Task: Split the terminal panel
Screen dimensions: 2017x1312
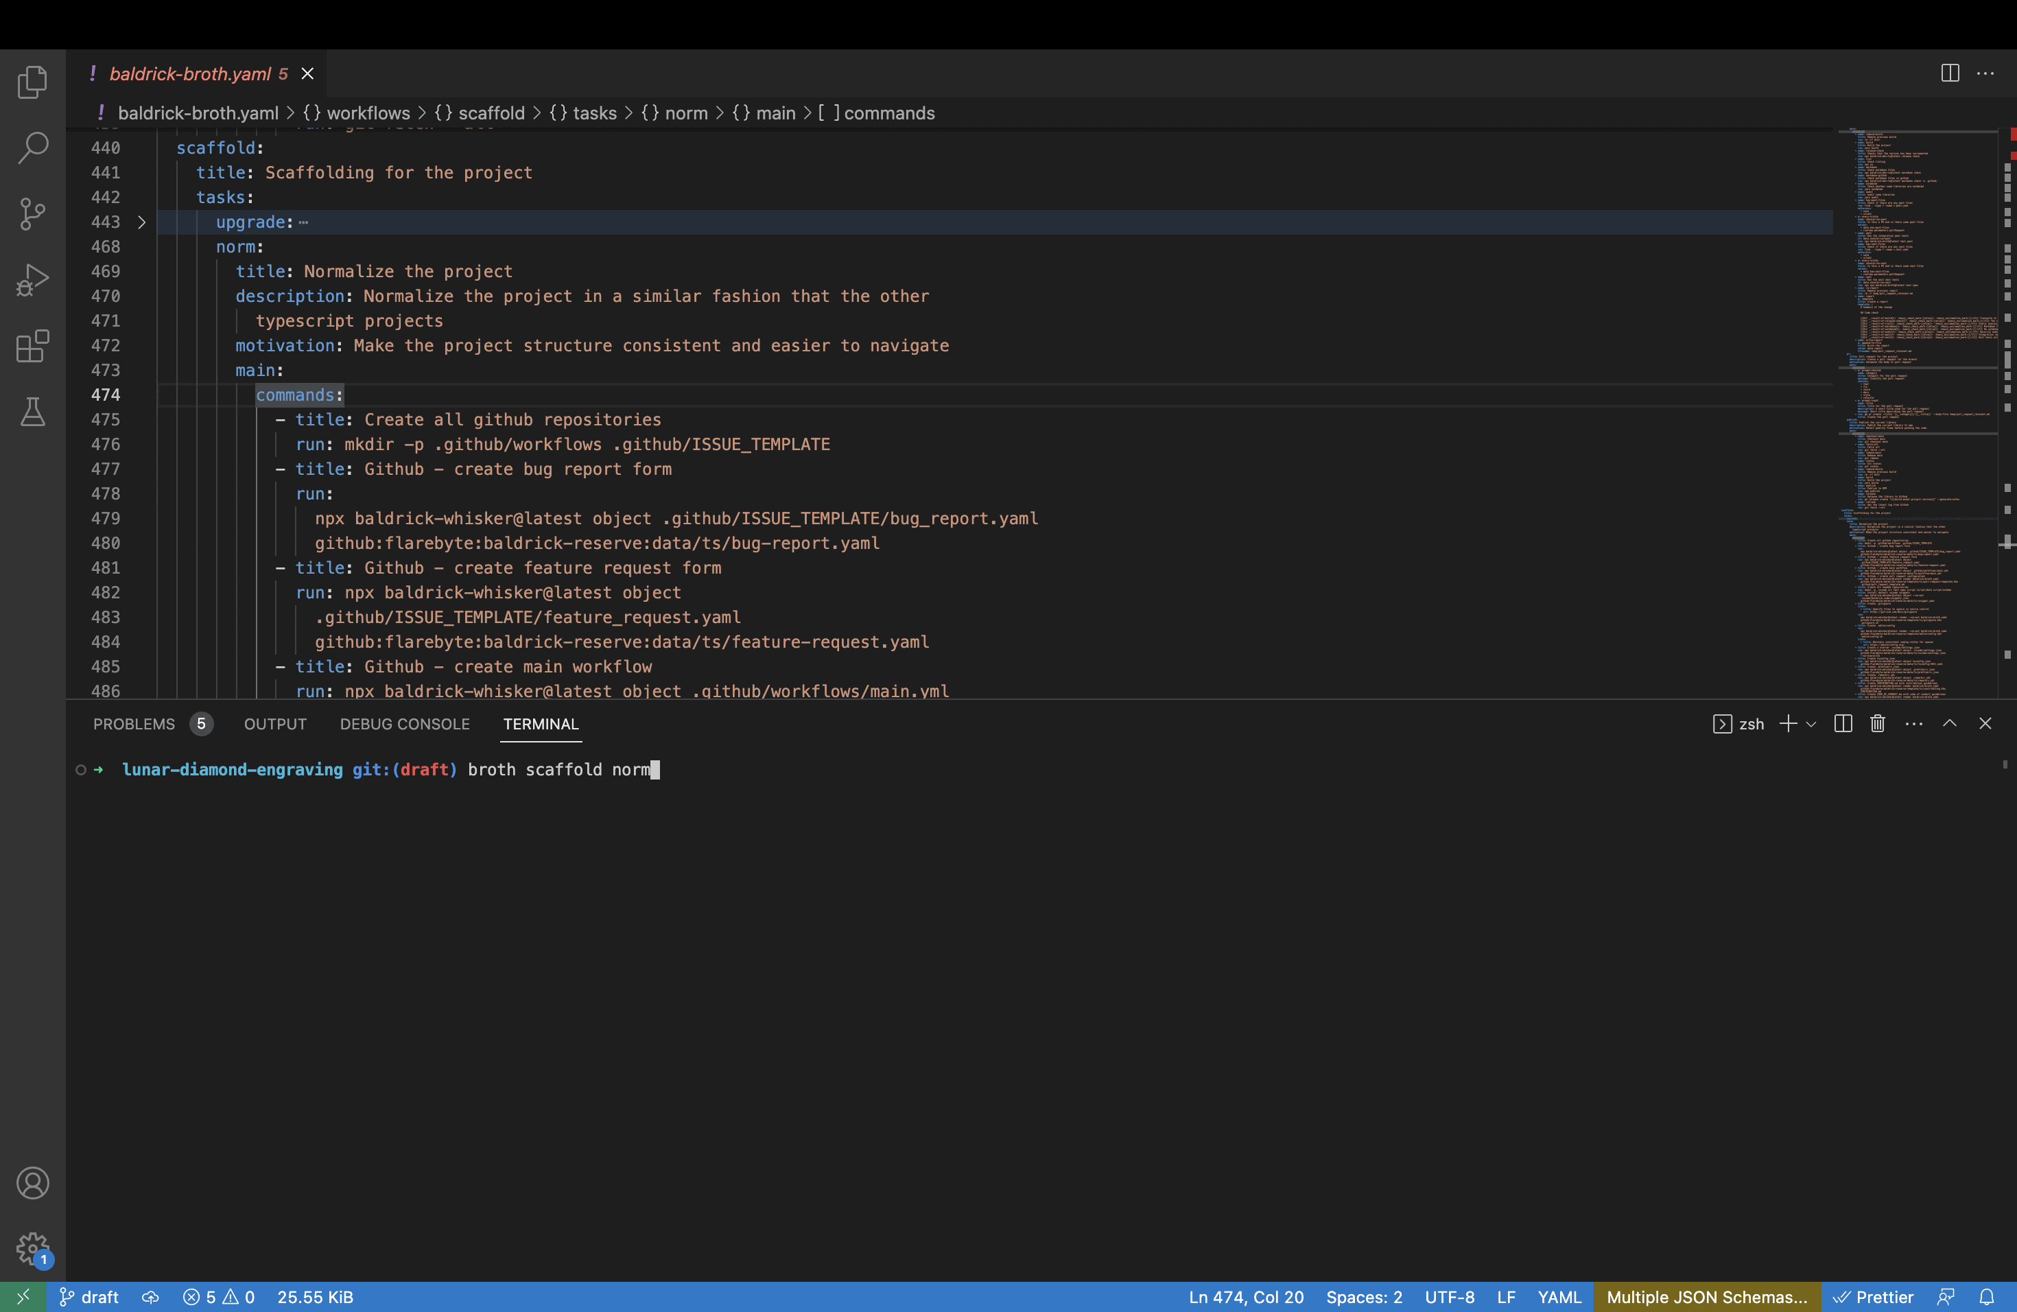Action: tap(1843, 724)
